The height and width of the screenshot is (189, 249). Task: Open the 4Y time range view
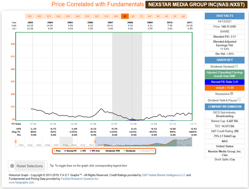167,16
